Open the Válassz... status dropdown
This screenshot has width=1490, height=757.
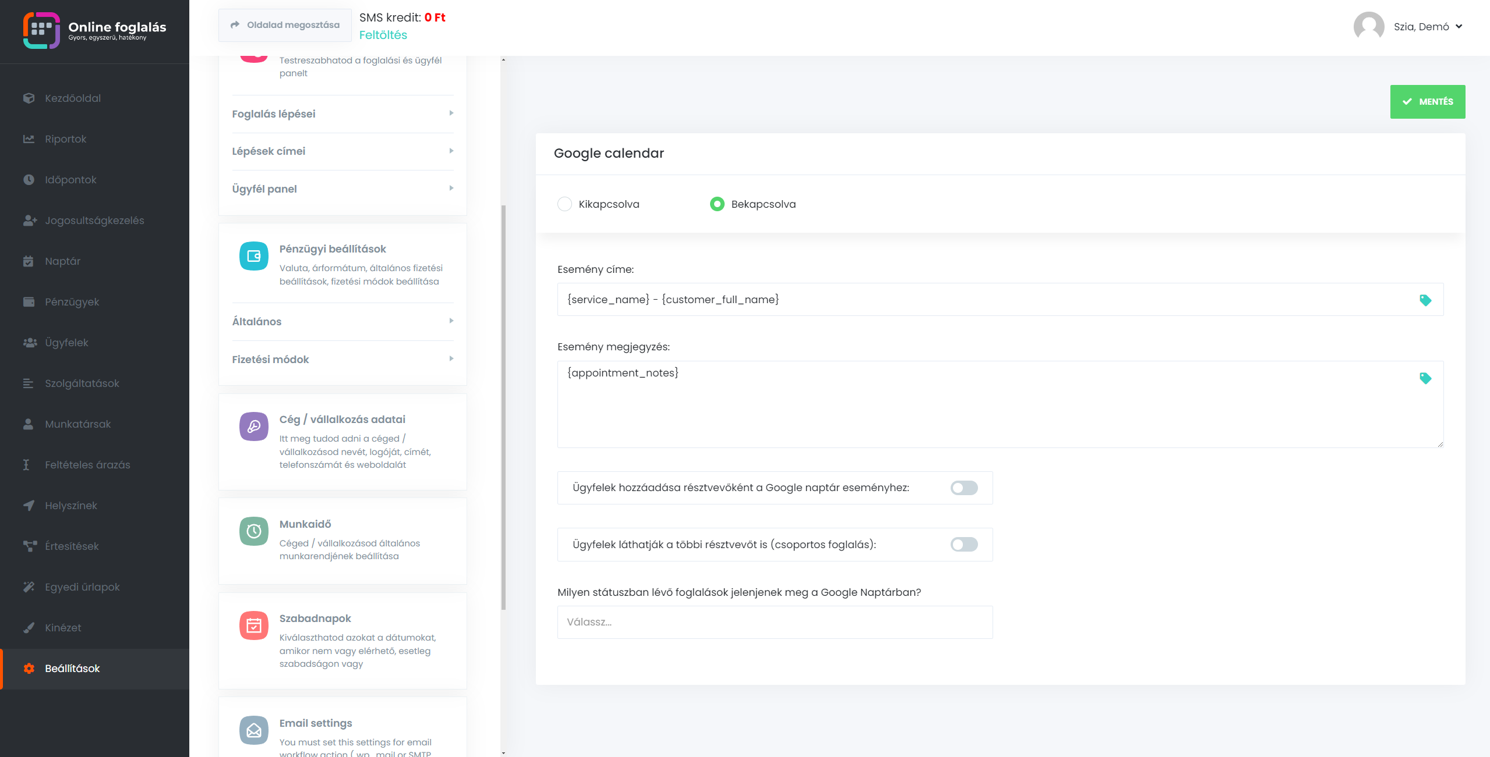point(775,622)
